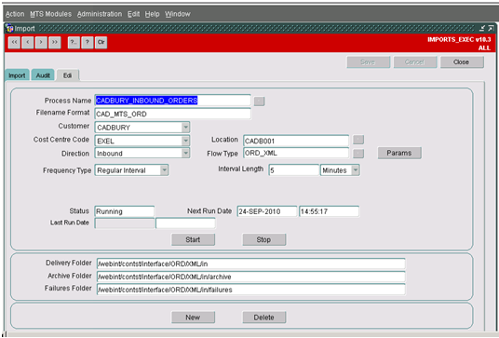This screenshot has width=499, height=338.
Task: Click the Start button
Action: coord(193,239)
